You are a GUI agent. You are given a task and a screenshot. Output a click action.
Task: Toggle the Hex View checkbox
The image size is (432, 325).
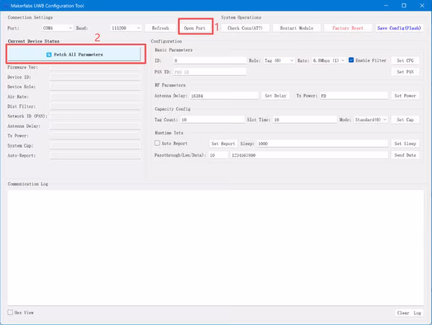(x=10, y=312)
